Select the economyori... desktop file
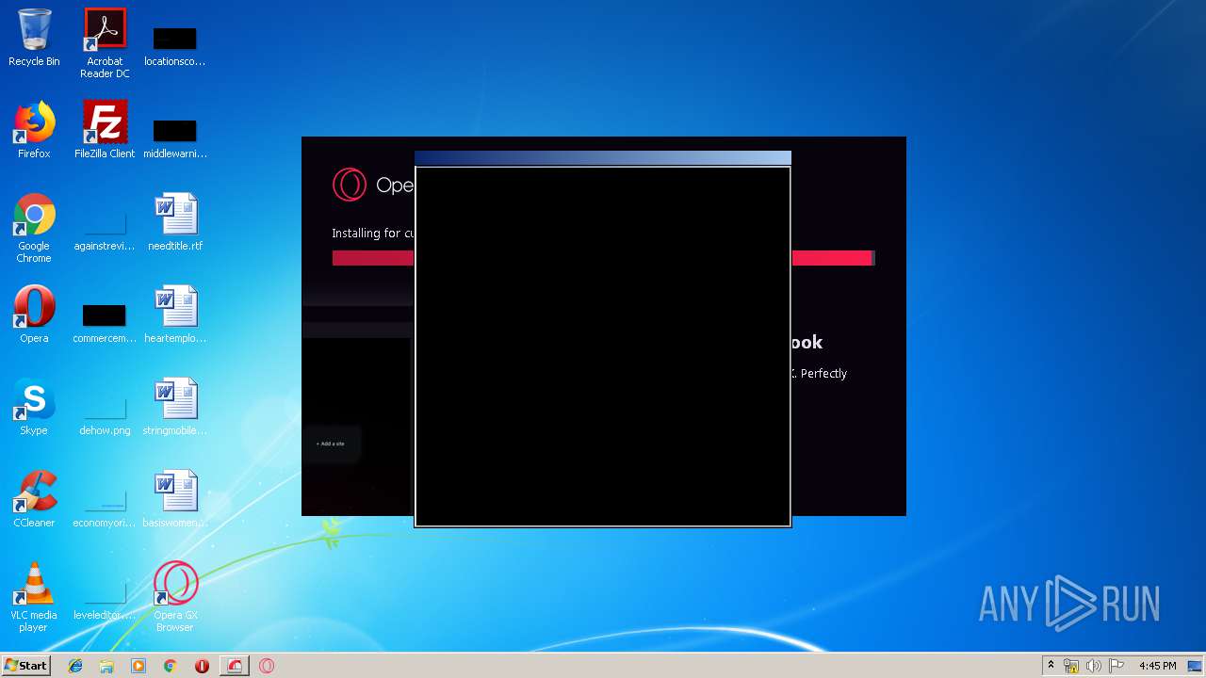 (x=105, y=508)
